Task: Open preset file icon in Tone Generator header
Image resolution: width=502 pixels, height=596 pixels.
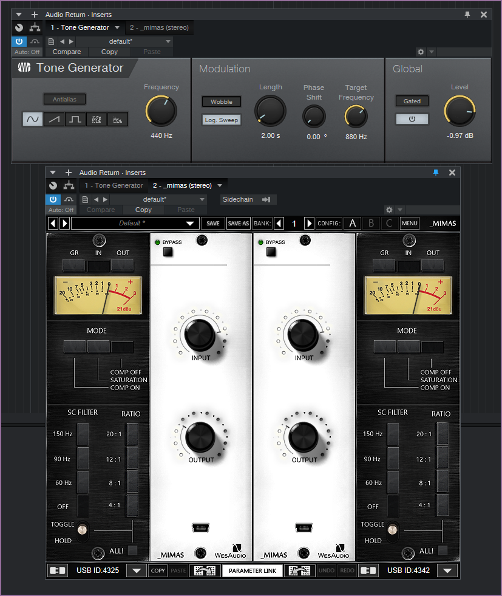Action: click(x=51, y=41)
